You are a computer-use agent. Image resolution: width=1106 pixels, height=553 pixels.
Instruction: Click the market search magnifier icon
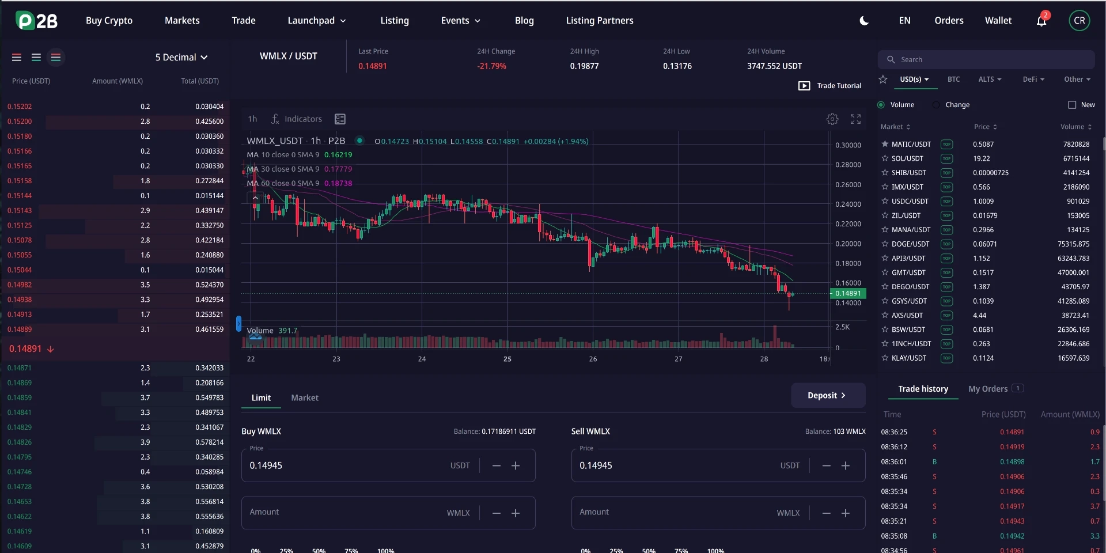(x=891, y=59)
